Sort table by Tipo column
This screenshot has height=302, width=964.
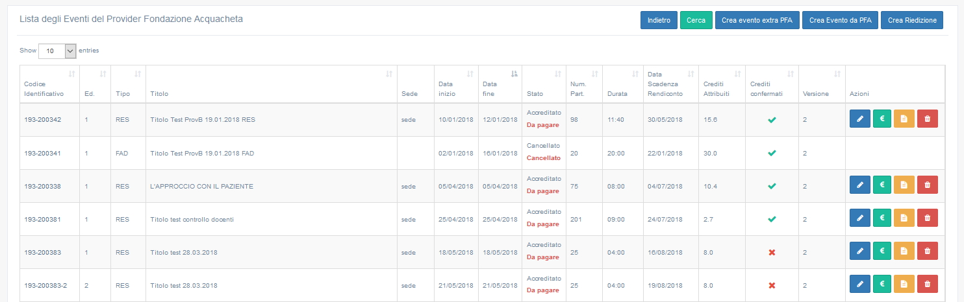click(x=128, y=84)
